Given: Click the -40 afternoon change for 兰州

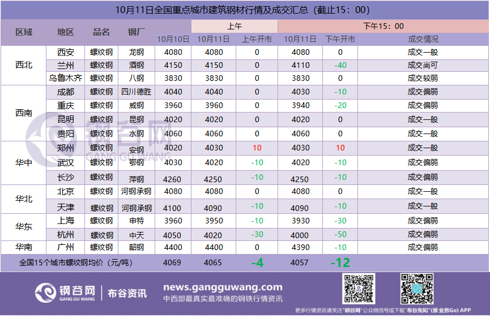Looking at the screenshot, I should point(340,65).
